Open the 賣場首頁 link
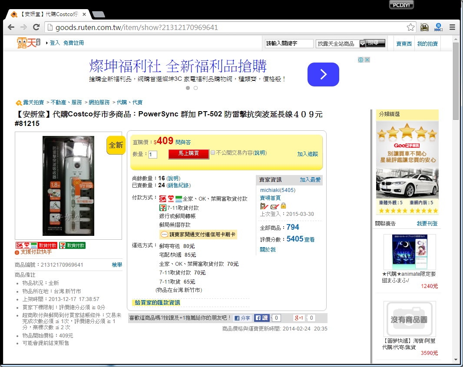 coord(270,198)
